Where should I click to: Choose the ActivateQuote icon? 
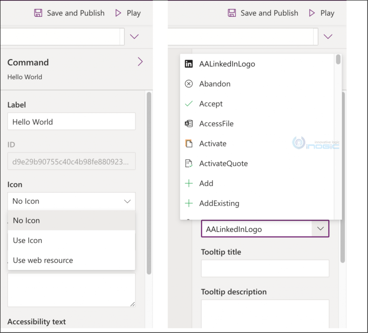(x=224, y=163)
